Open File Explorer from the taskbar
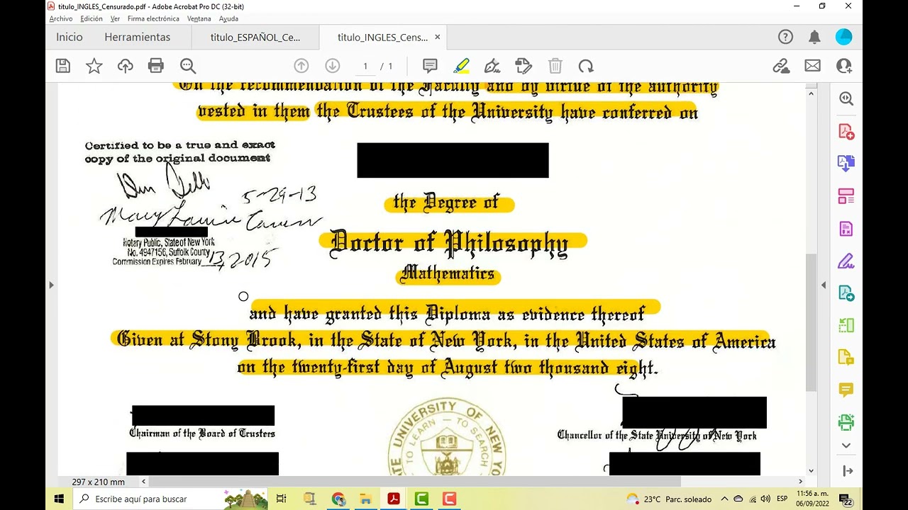 365,499
